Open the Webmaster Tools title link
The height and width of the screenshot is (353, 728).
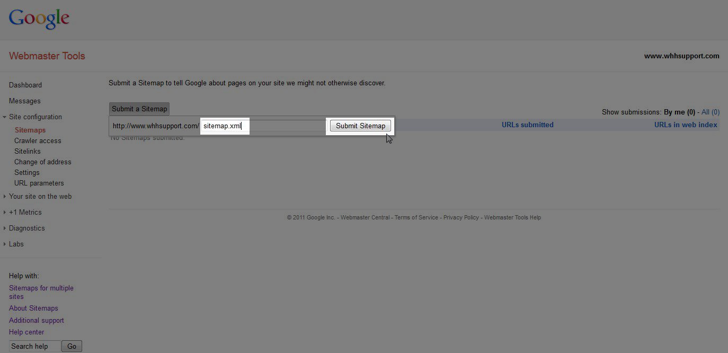coord(47,56)
